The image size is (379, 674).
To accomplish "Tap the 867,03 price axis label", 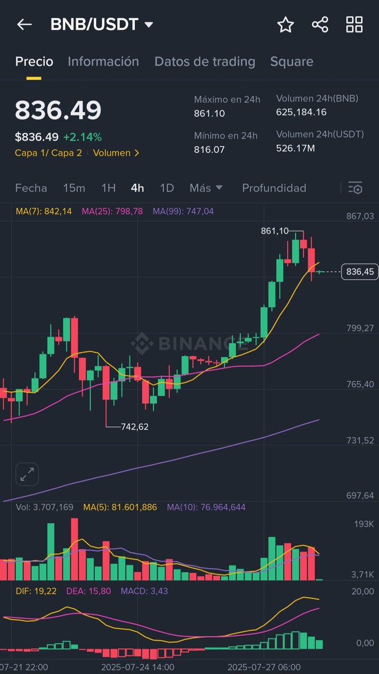I will point(360,216).
